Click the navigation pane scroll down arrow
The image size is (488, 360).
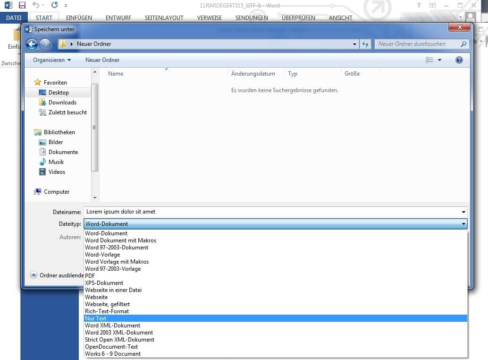click(95, 198)
